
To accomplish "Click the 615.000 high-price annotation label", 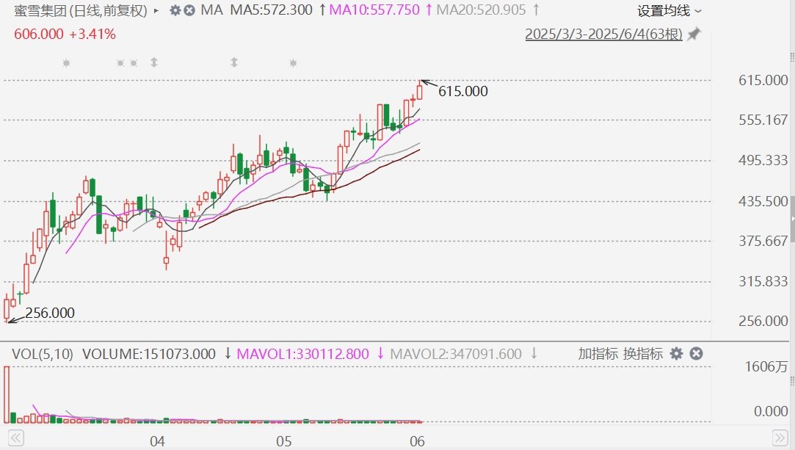I will pos(463,91).
